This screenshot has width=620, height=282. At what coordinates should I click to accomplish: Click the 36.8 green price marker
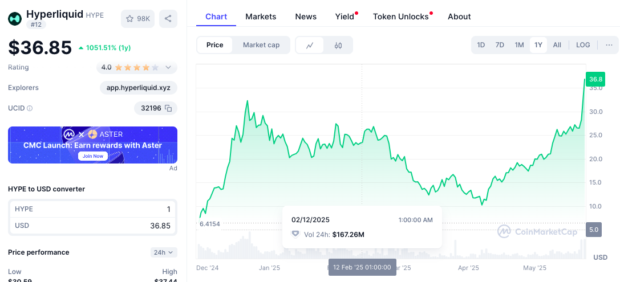(x=596, y=79)
